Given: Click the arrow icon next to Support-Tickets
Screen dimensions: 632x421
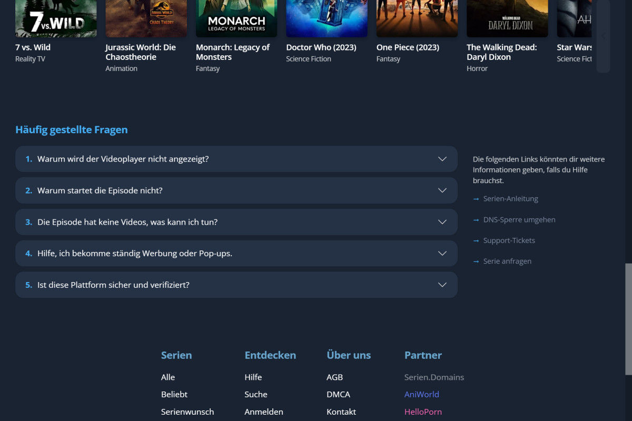Looking at the screenshot, I should (x=476, y=240).
